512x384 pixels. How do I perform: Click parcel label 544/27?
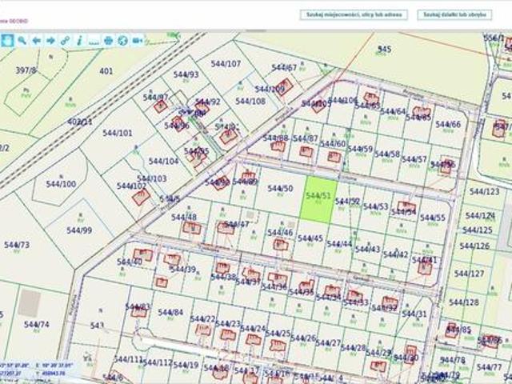[328, 343]
